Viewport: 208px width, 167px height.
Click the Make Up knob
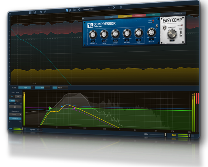pos(151,32)
